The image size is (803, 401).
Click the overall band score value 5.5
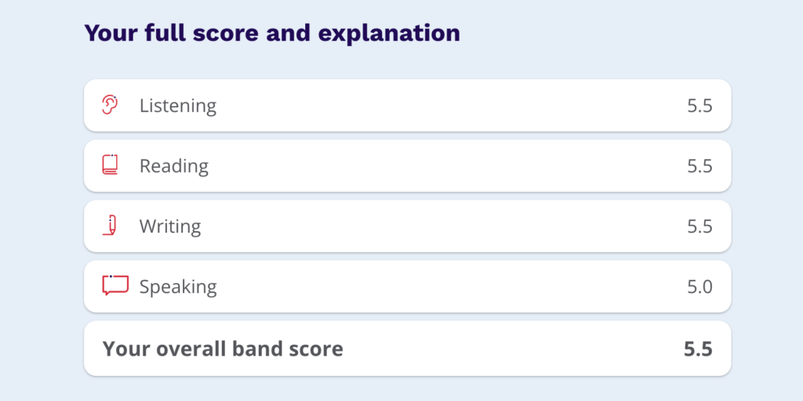coord(698,349)
